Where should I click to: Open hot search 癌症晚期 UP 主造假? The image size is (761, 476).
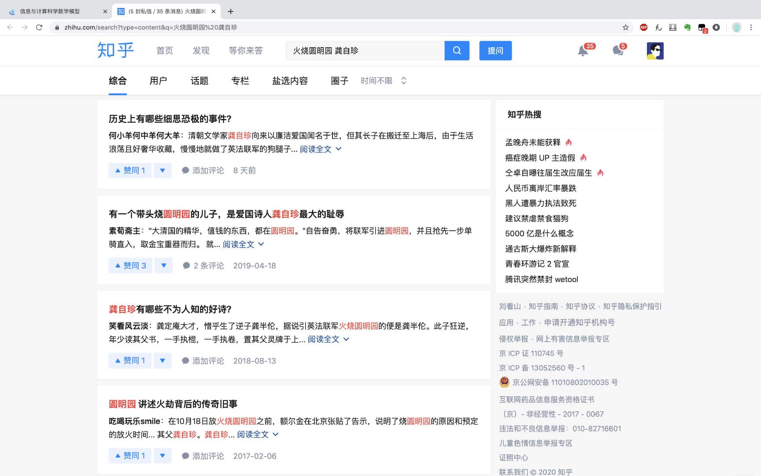540,158
